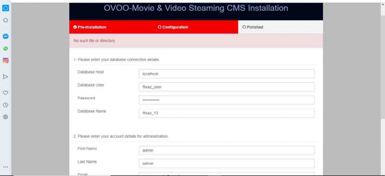The height and width of the screenshot is (176, 385).
Task: Click the 'Last Name' label
Action: [x=87, y=162]
